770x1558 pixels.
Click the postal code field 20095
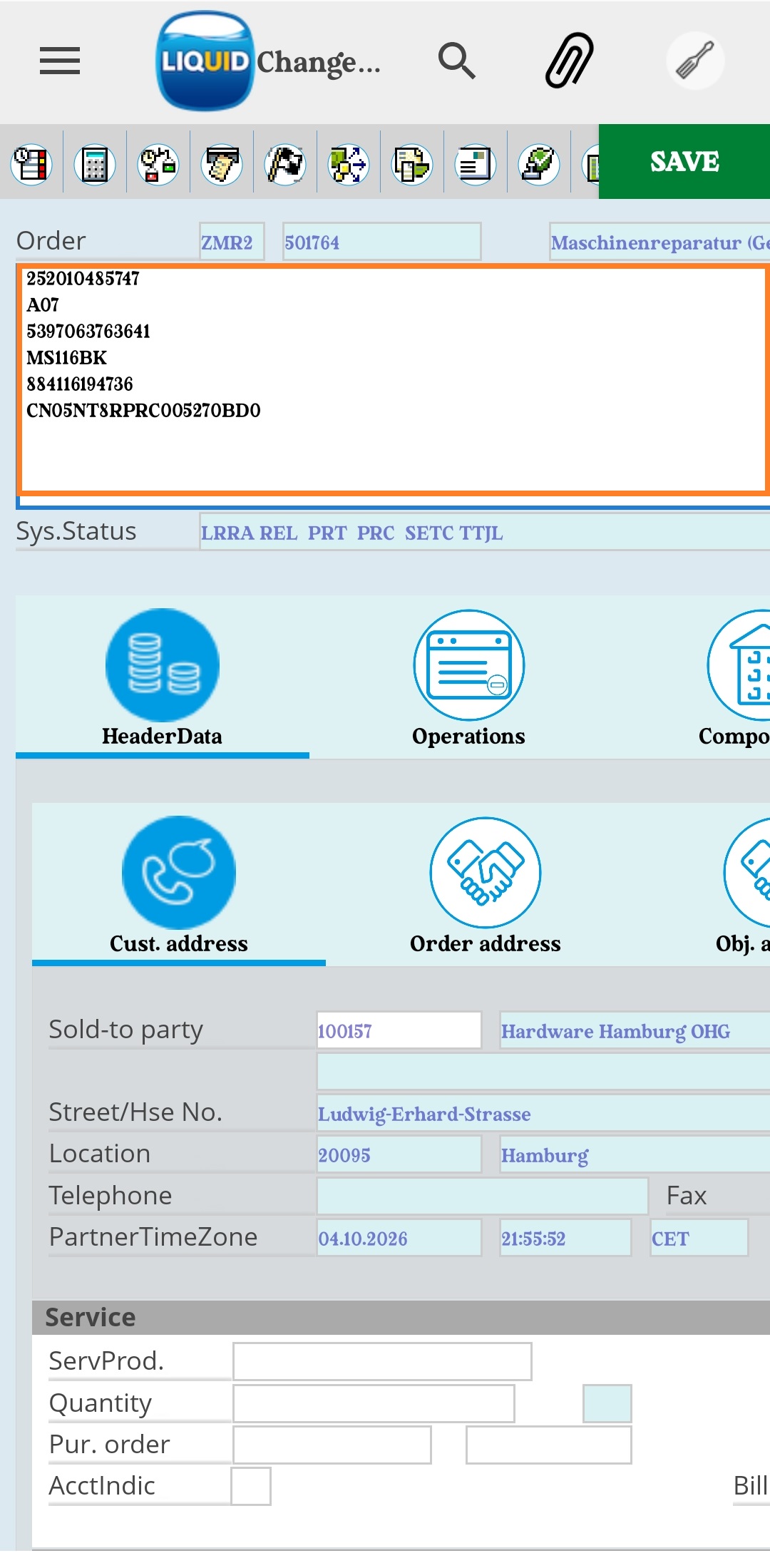399,1154
